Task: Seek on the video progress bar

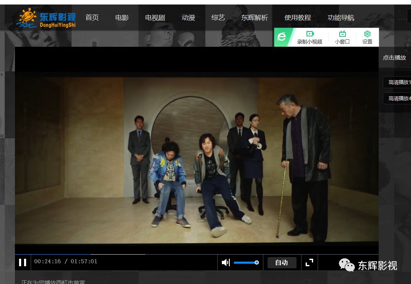Action: 197,254
